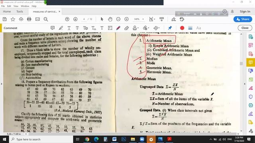255x143 pixels.
Task: Select the measures of central document tab
Action: (45, 12)
